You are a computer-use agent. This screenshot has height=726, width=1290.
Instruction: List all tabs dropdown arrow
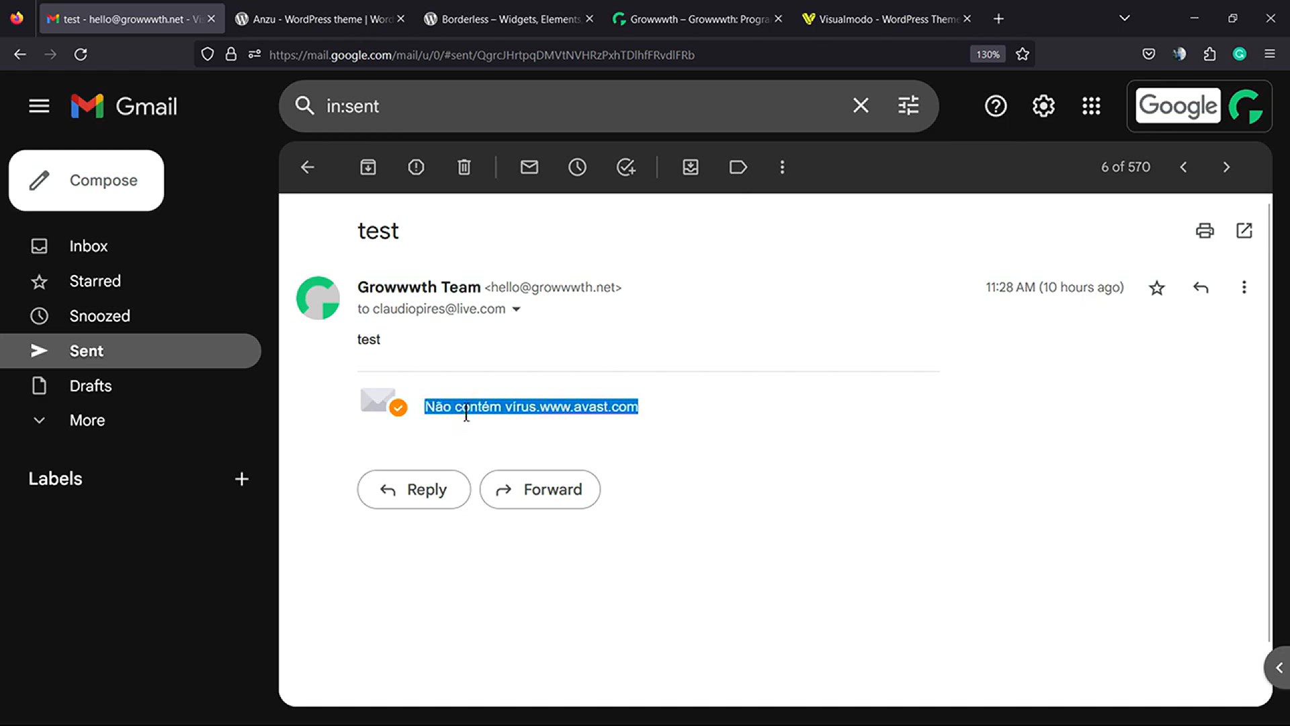coord(1125,18)
